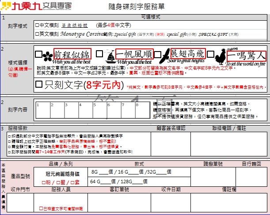Click the 顧客簽名確認 signature box
Screen dimensions: 270x215
[x=171, y=144]
